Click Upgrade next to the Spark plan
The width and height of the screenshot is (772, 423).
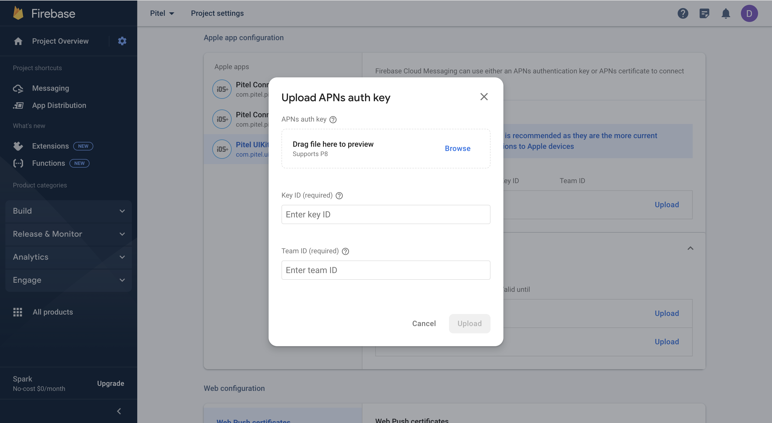(111, 383)
